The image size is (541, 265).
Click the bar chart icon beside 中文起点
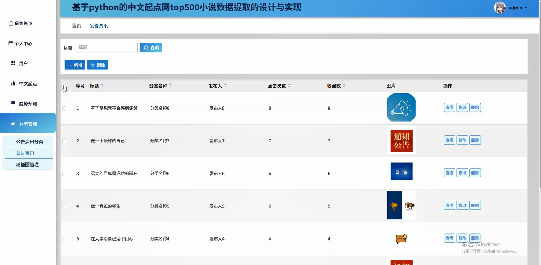[x=13, y=83]
